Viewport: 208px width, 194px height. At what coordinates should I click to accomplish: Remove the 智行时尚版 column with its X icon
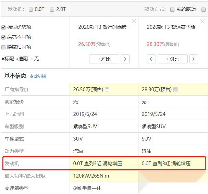(134, 21)
